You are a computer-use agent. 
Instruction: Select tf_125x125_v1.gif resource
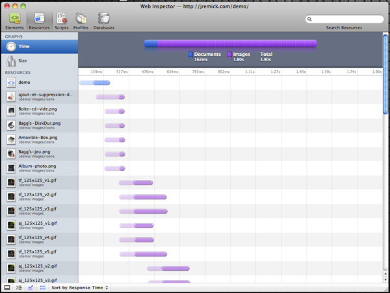pyautogui.click(x=40, y=183)
